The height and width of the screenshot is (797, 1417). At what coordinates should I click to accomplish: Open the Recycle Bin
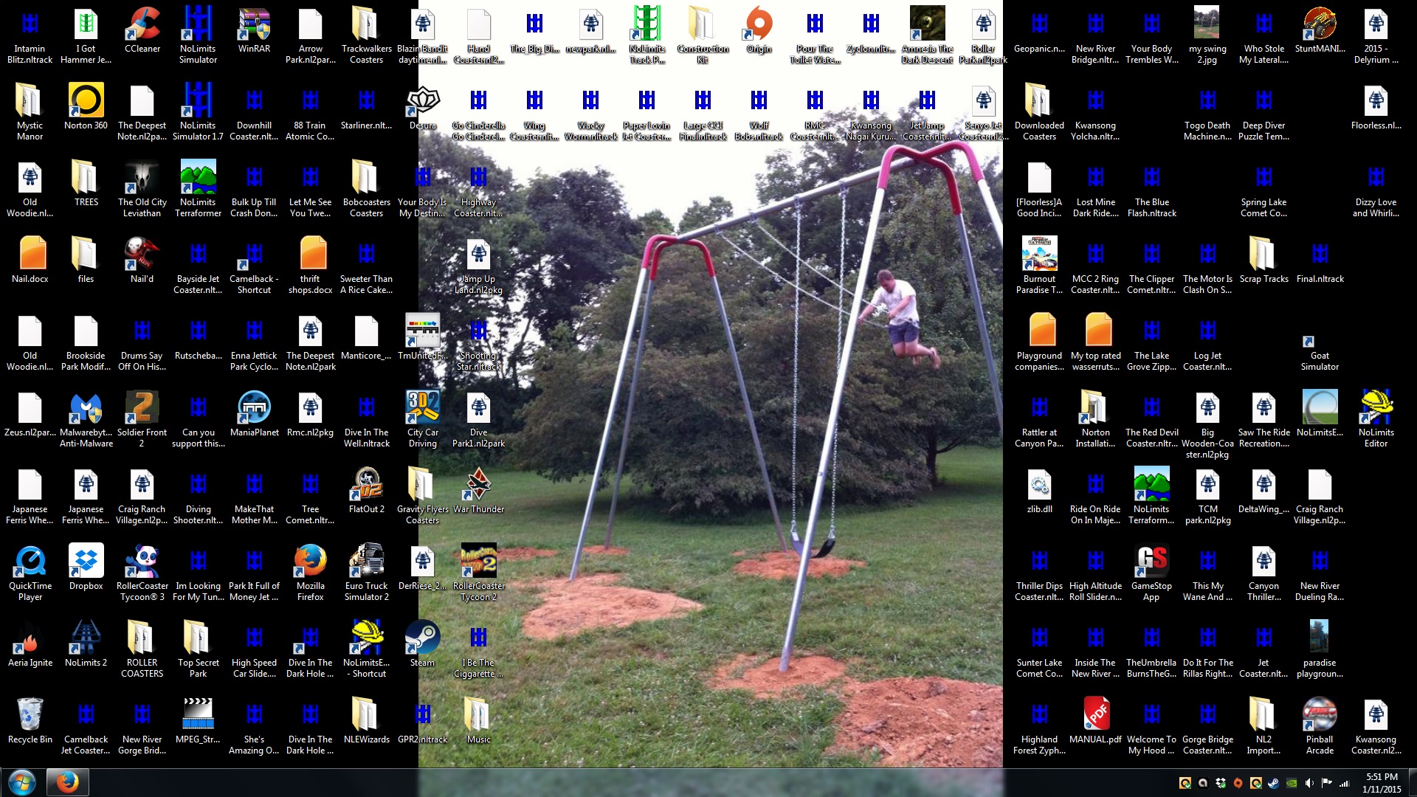coord(30,716)
